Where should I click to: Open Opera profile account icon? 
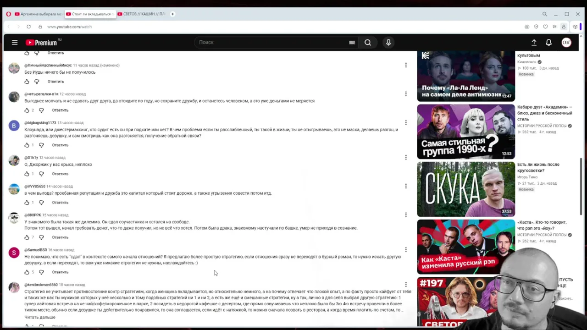(x=564, y=27)
